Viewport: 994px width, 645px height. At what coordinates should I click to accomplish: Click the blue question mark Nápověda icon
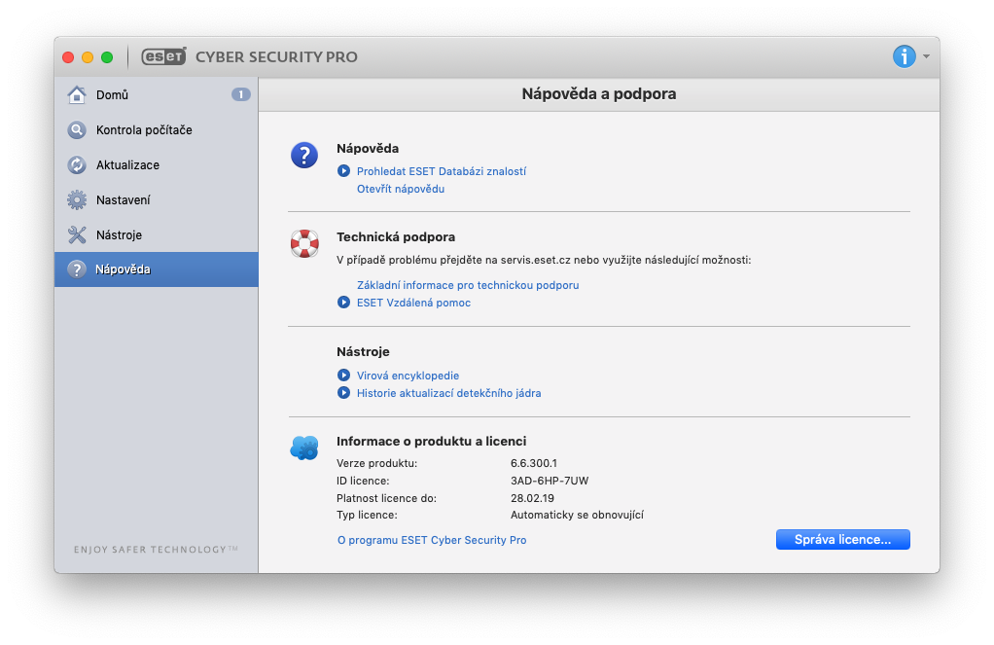(x=304, y=155)
